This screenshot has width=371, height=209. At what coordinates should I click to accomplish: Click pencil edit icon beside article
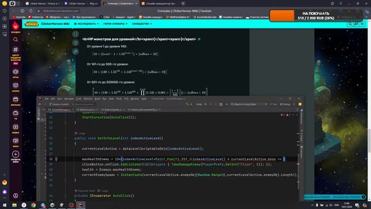pyautogui.click(x=75, y=52)
